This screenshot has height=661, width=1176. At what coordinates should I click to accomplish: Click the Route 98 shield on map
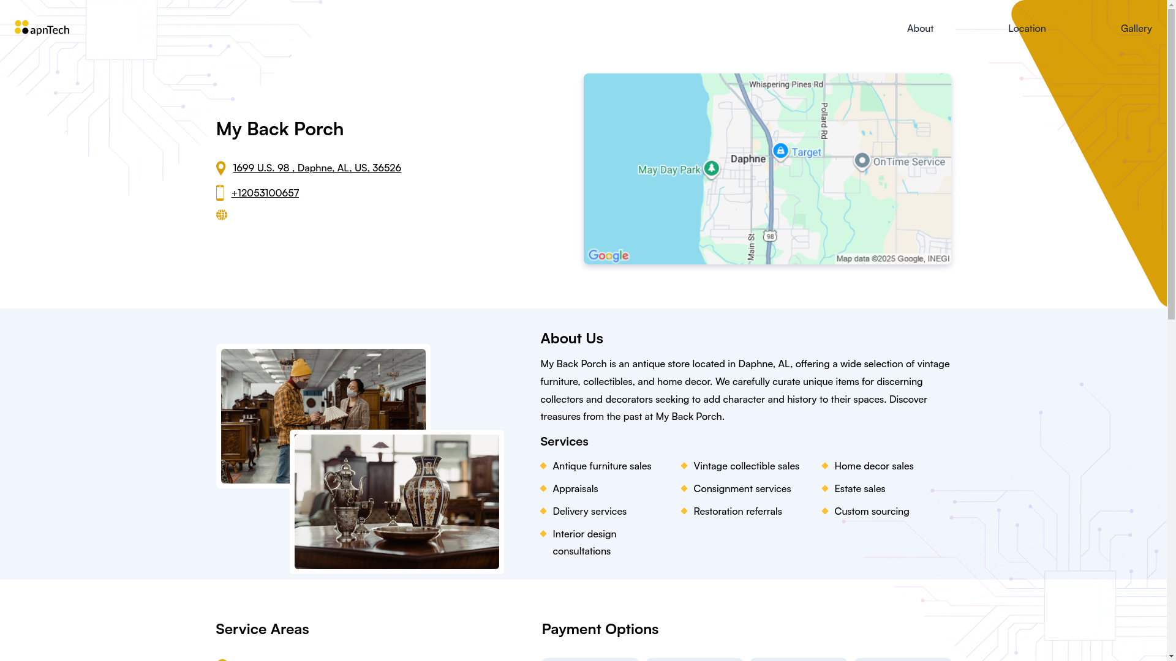pos(770,236)
